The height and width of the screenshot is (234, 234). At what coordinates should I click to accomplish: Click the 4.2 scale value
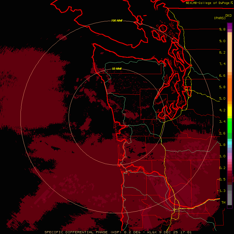click(222, 110)
